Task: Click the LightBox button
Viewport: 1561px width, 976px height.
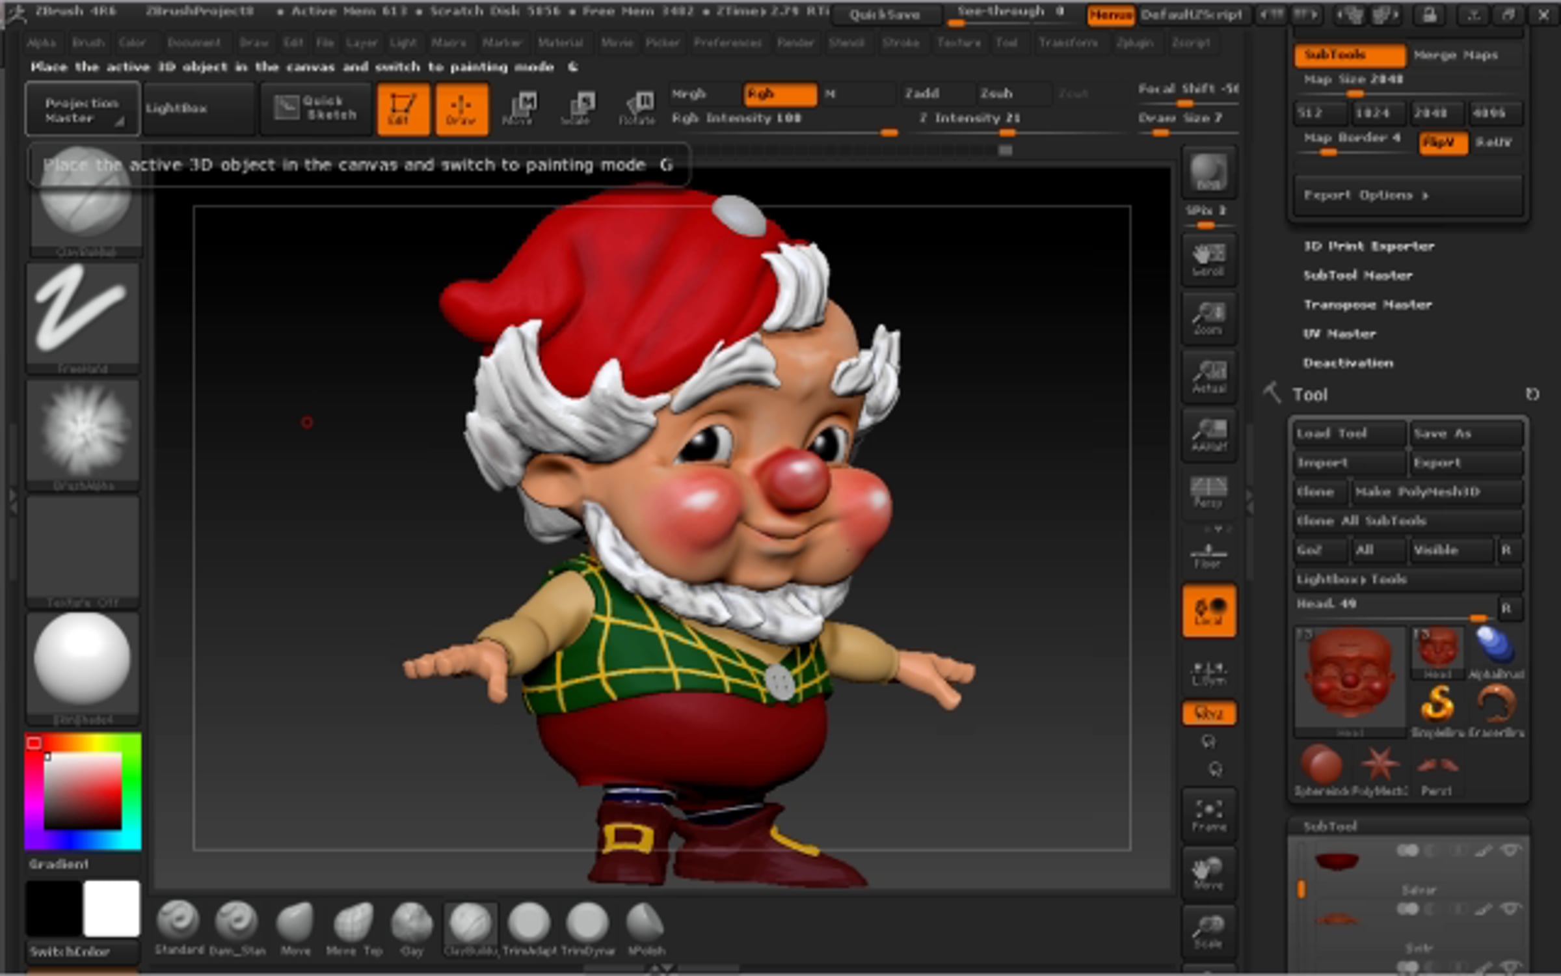Action: tap(198, 109)
